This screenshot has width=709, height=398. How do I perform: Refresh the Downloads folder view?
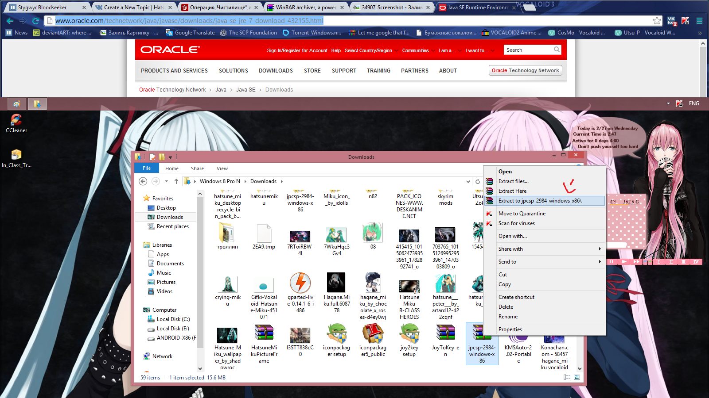[478, 181]
